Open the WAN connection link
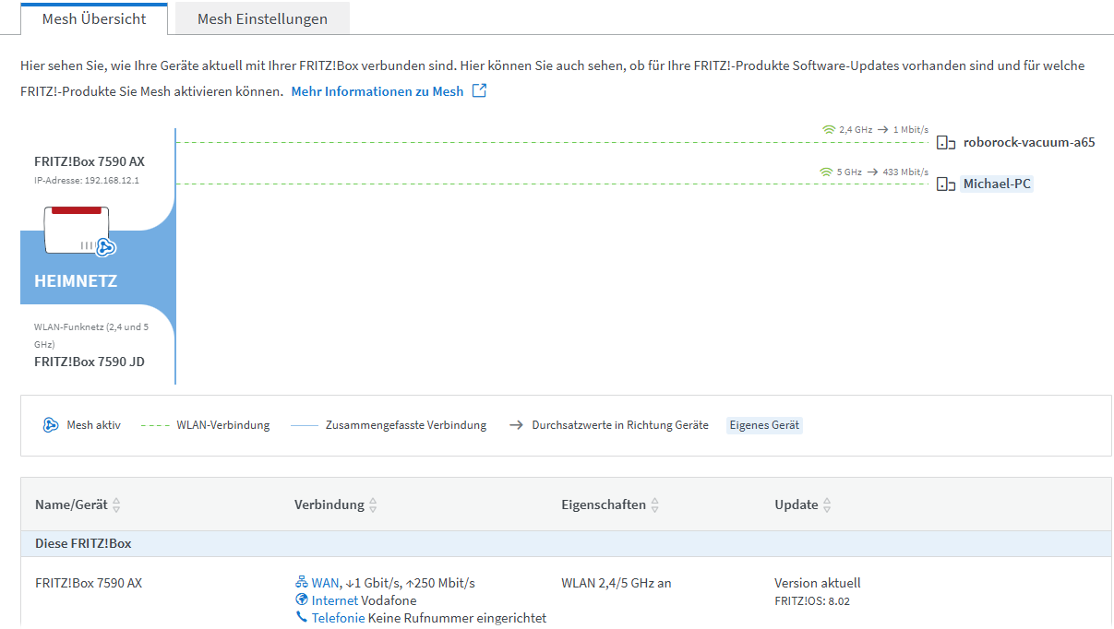 325,583
